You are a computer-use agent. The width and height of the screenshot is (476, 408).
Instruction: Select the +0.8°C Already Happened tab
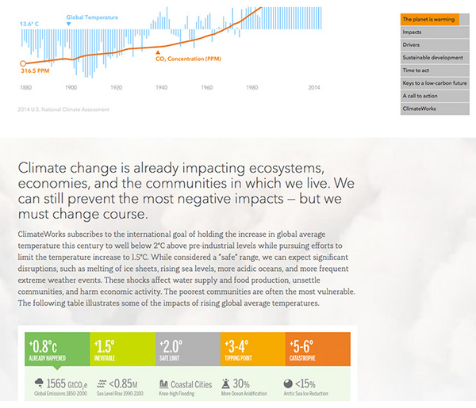tap(57, 349)
